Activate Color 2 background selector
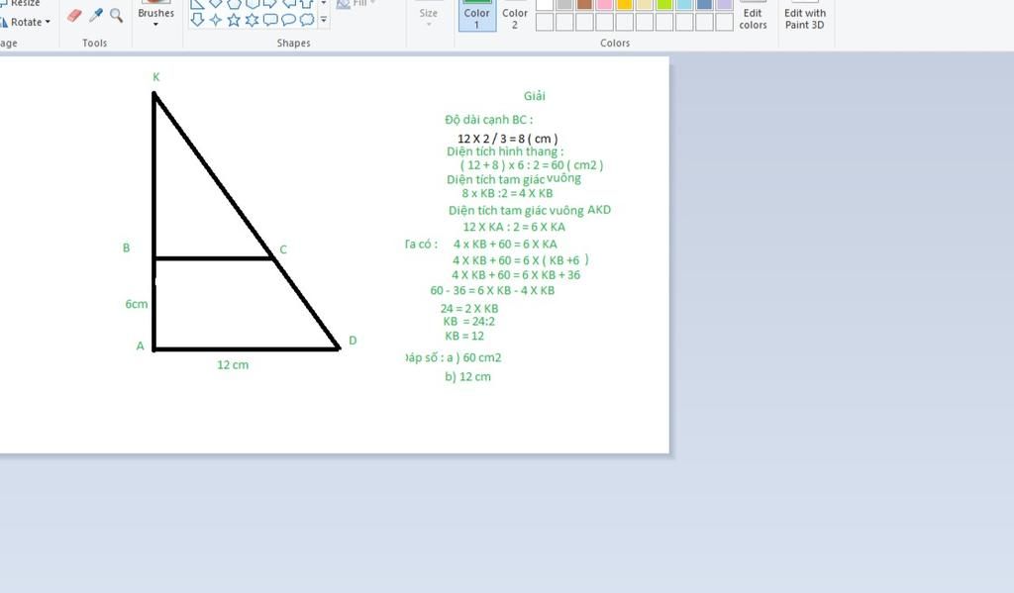The width and height of the screenshot is (1014, 593). point(515,16)
